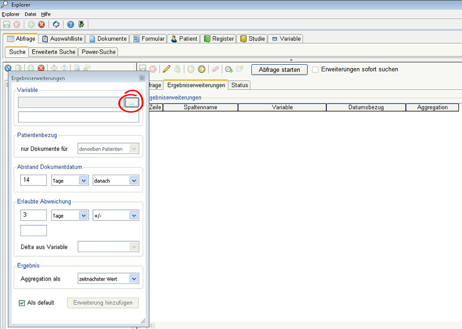462x329 pixels.
Task: Click the clock with green arrow icon
Action: pyautogui.click(x=228, y=69)
